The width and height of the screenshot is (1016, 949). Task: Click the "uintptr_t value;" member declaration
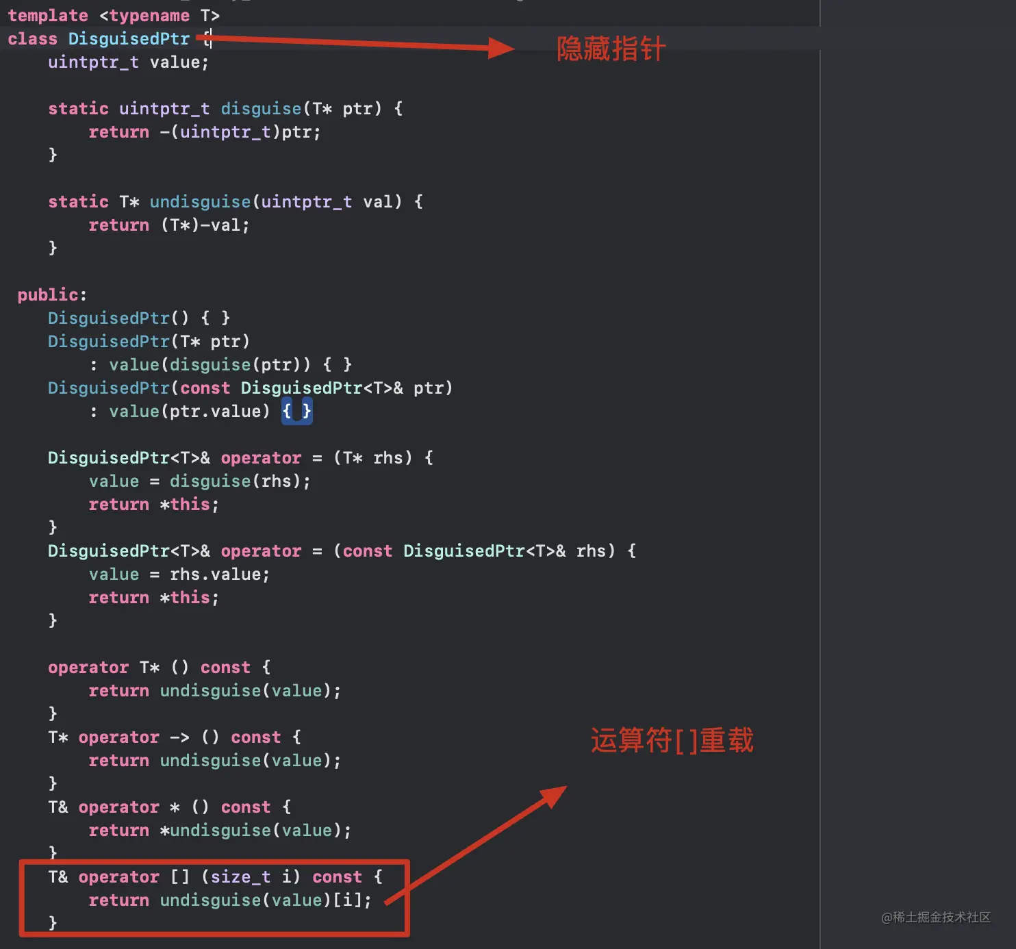point(128,62)
